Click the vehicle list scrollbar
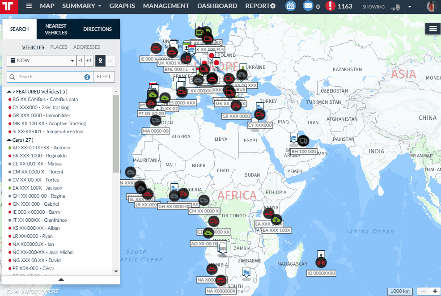Screen dimensions: 441x296 click(116, 134)
